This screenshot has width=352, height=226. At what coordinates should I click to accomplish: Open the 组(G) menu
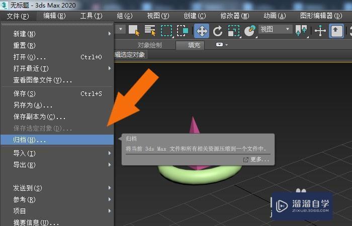[x=125, y=16]
